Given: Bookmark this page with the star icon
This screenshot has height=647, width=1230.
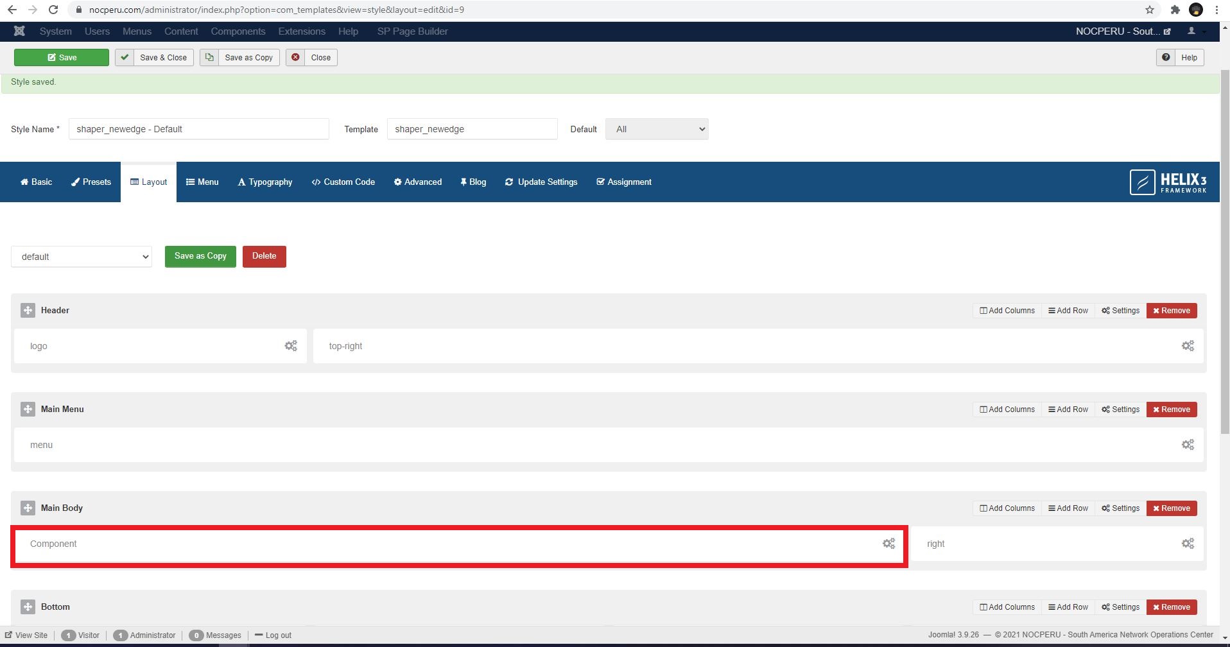Looking at the screenshot, I should pos(1150,10).
